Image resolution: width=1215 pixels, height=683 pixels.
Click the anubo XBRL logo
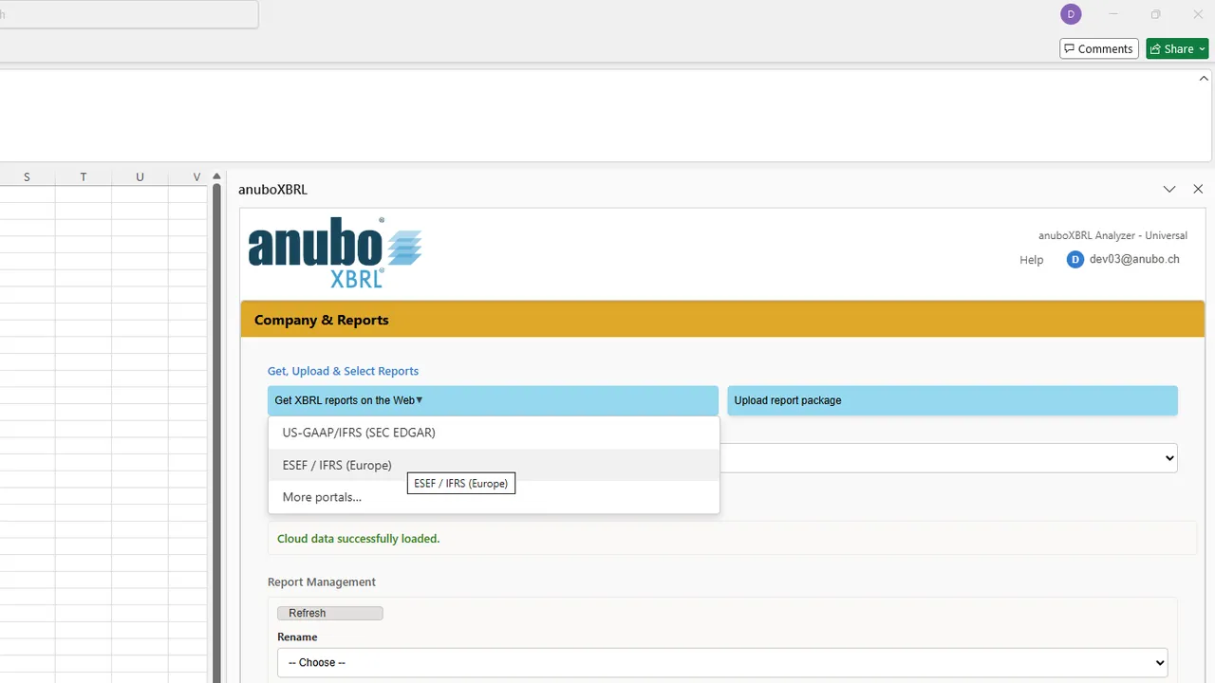335,252
